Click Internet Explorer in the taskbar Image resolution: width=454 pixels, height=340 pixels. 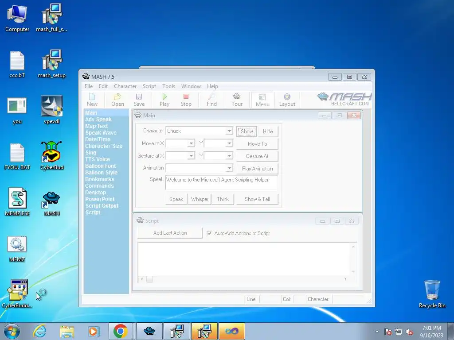(x=39, y=331)
